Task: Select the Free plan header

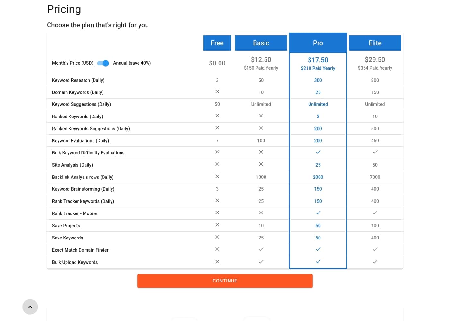Action: tap(217, 43)
